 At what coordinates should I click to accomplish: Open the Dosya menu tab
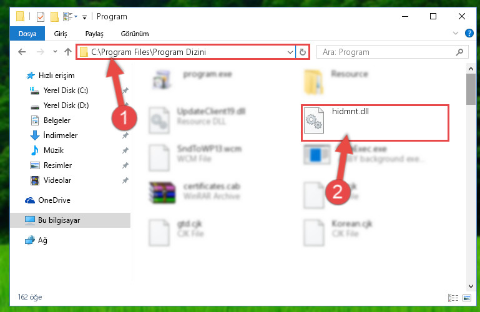pyautogui.click(x=27, y=34)
